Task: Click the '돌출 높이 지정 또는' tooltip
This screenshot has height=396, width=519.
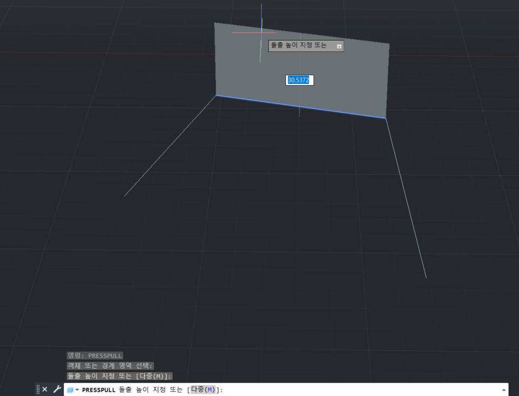Action: pyautogui.click(x=306, y=46)
